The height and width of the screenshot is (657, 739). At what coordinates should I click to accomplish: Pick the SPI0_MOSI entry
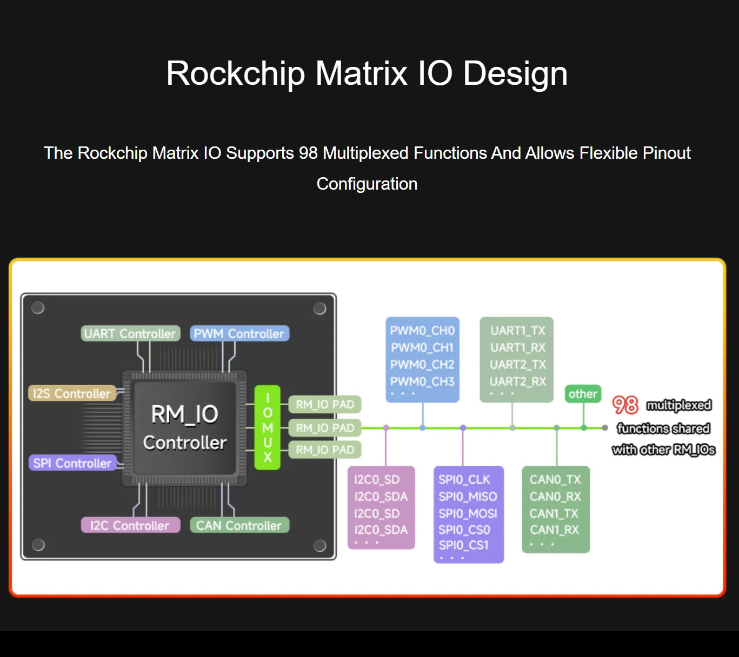(468, 513)
